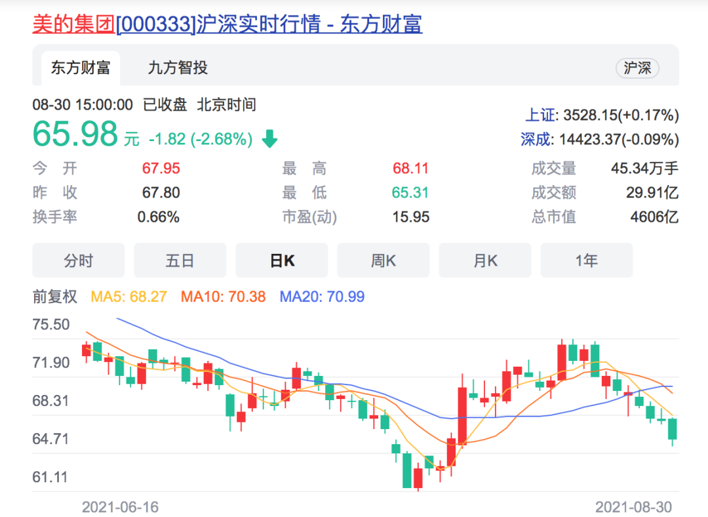
Task: Switch to the 九方智投 tab
Action: tap(178, 68)
